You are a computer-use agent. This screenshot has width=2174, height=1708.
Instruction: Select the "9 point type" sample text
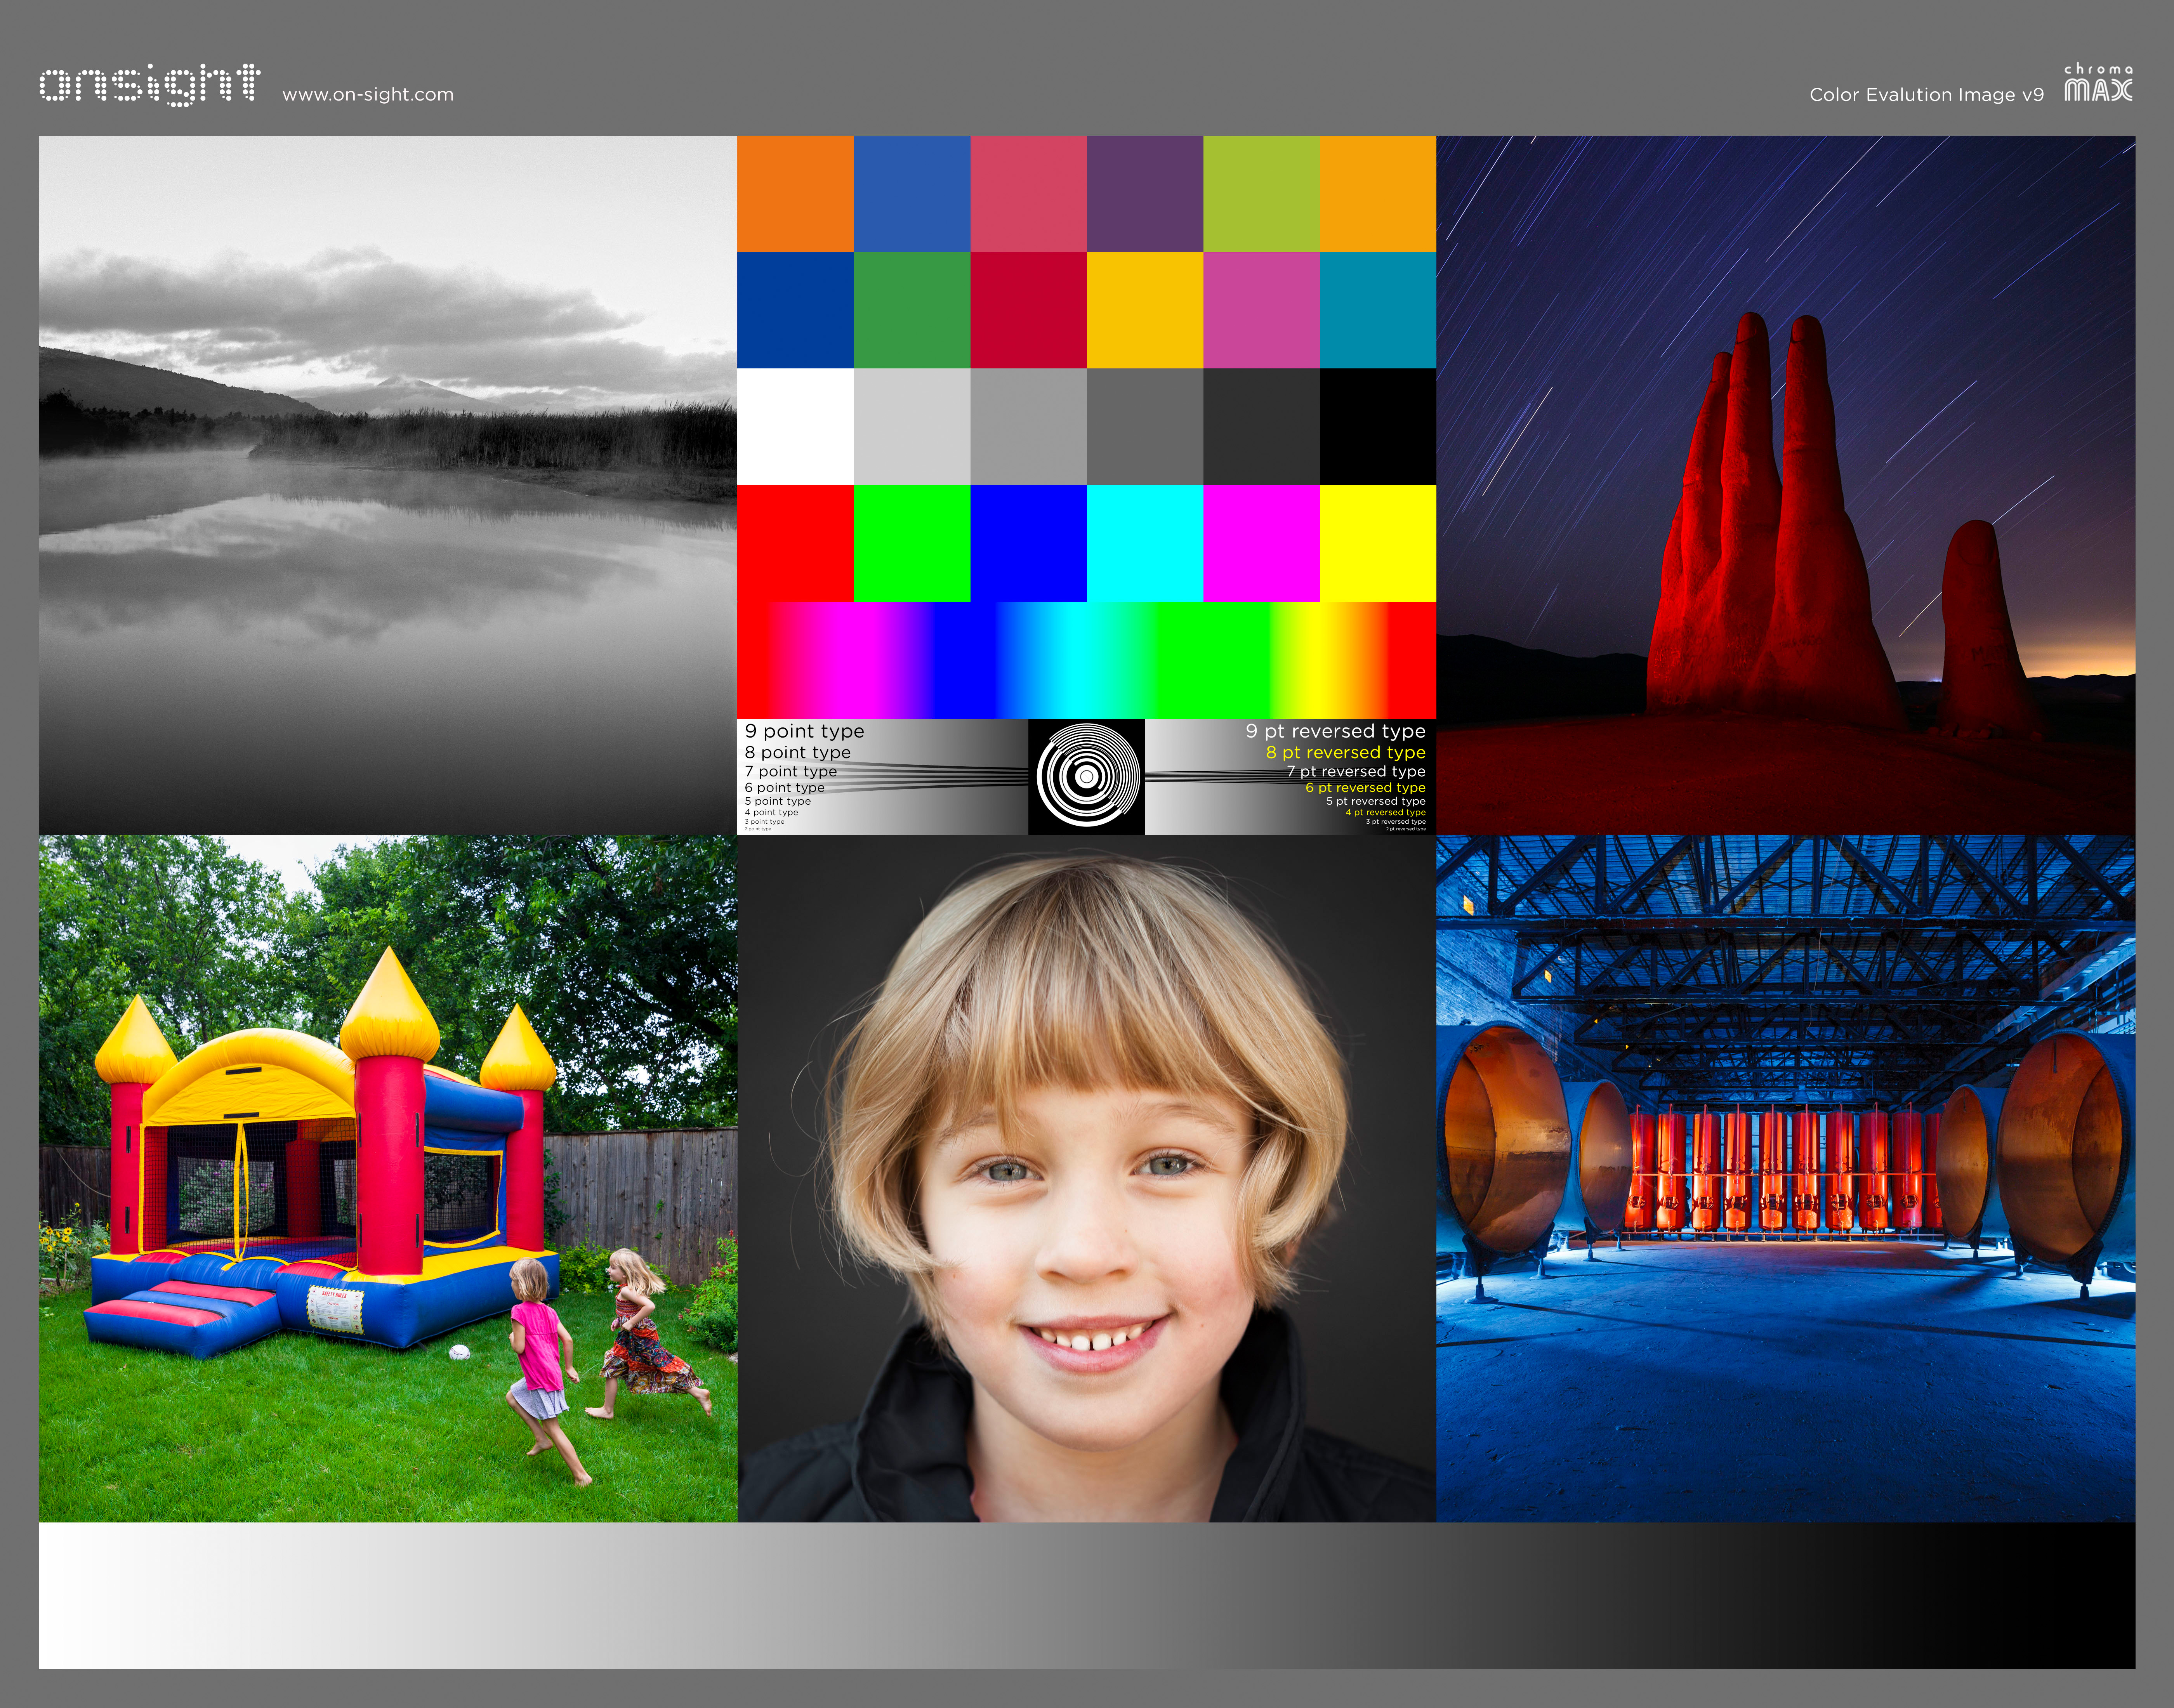coord(804,732)
